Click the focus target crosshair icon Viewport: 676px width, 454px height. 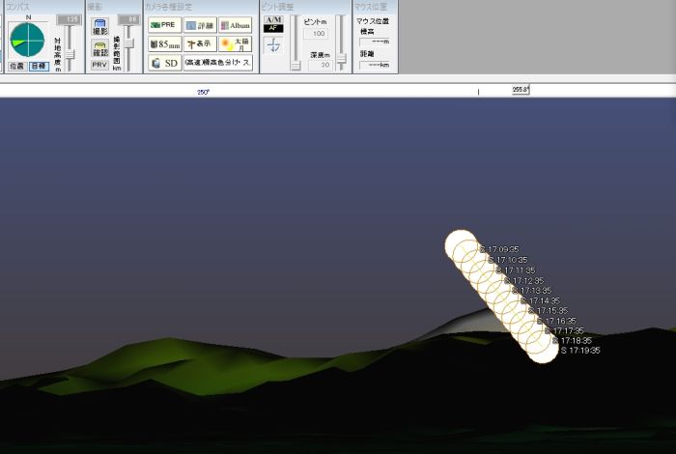(273, 44)
